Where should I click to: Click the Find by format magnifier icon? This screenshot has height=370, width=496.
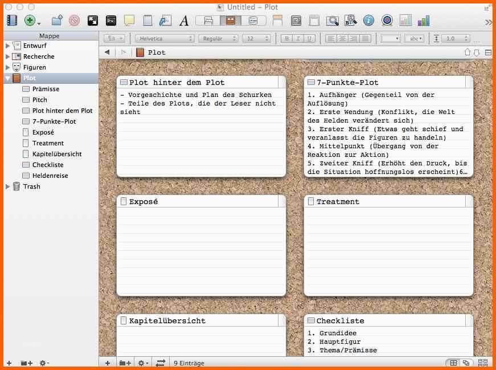point(350,21)
